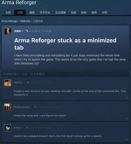Image resolution: width=131 pixels, height=144 pixels.
Task: Go to Arma Reforger breadcrumb link
Action: coord(10,21)
